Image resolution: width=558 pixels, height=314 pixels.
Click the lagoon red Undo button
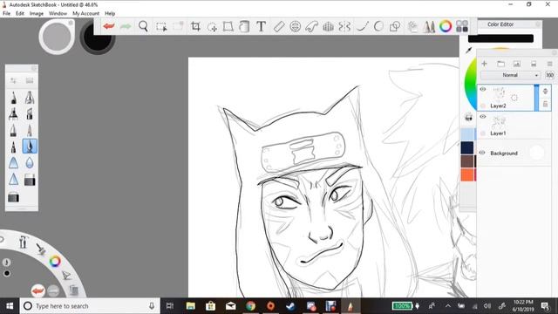[37, 290]
